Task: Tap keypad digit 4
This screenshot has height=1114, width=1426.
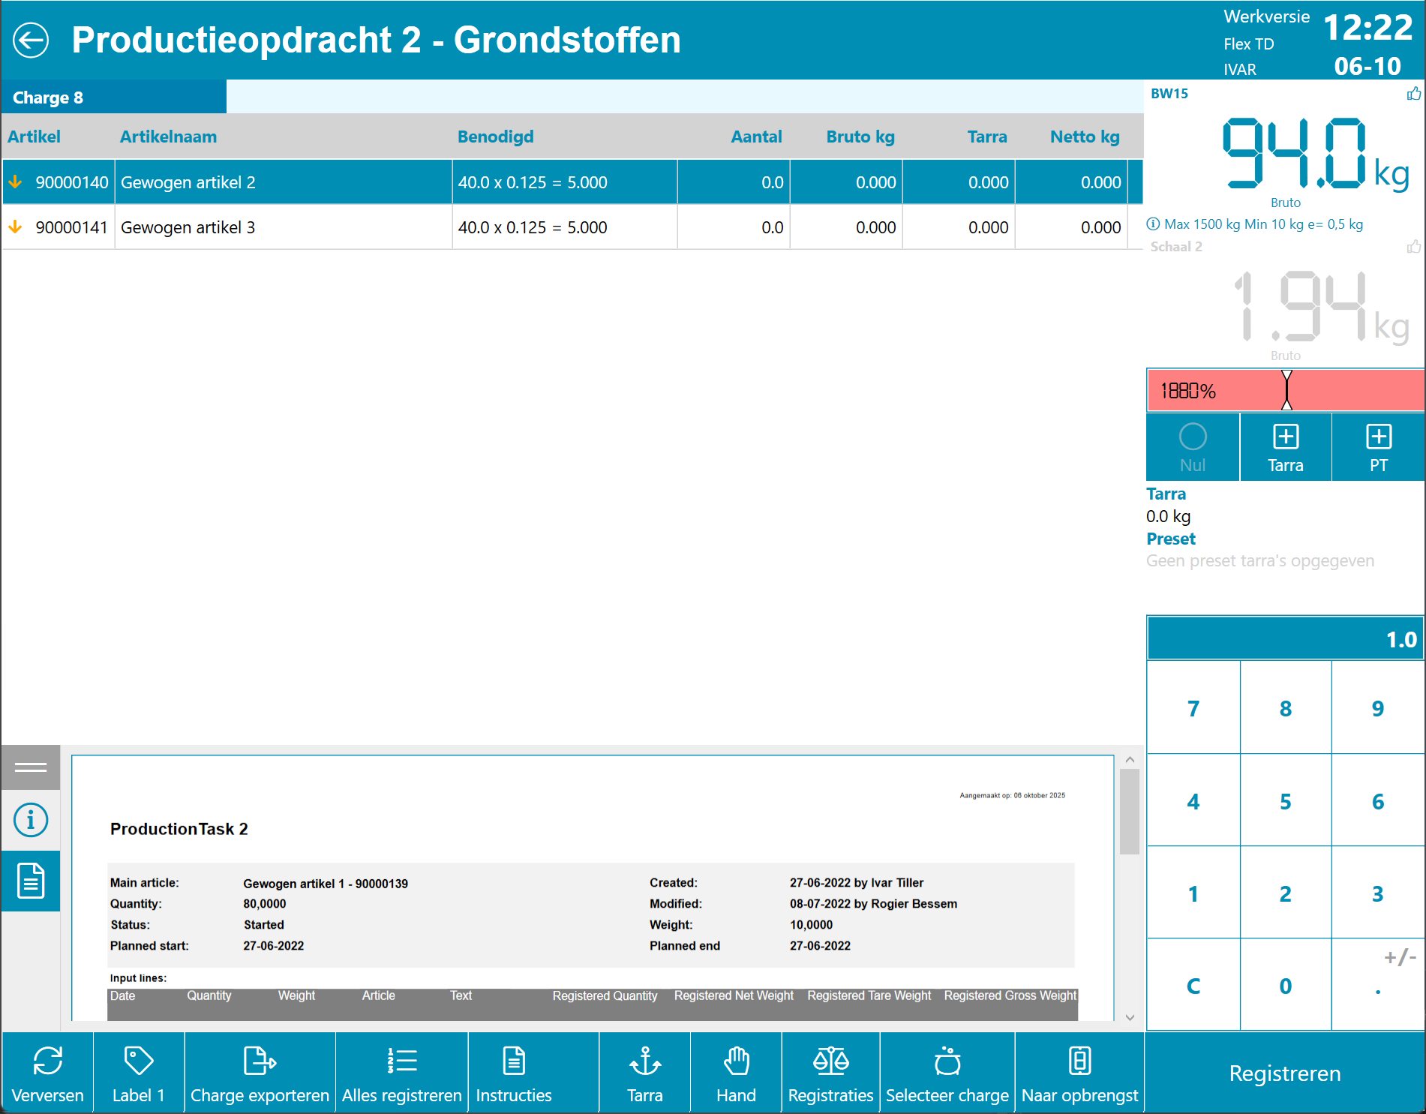Action: point(1193,801)
